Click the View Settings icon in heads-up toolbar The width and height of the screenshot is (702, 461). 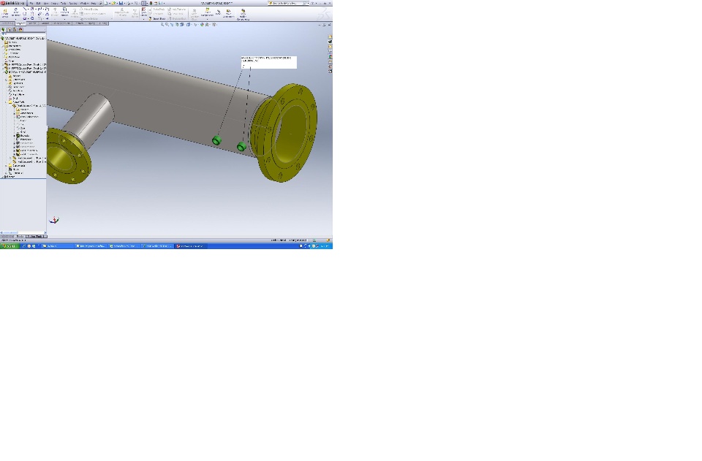click(x=214, y=25)
